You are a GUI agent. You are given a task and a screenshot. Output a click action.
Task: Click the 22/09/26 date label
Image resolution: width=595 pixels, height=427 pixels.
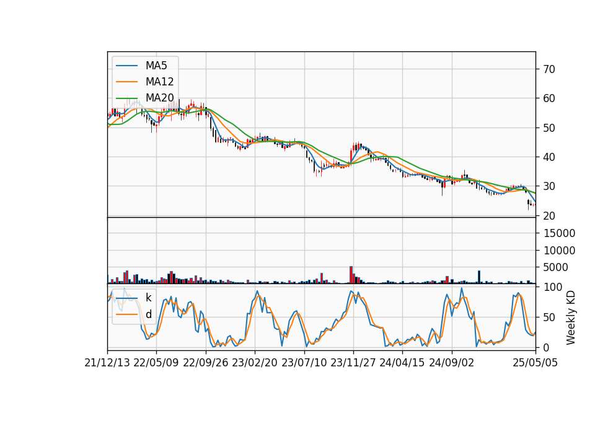206,363
